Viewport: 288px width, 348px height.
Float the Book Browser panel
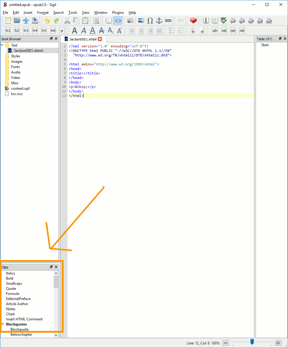pyautogui.click(x=51, y=39)
